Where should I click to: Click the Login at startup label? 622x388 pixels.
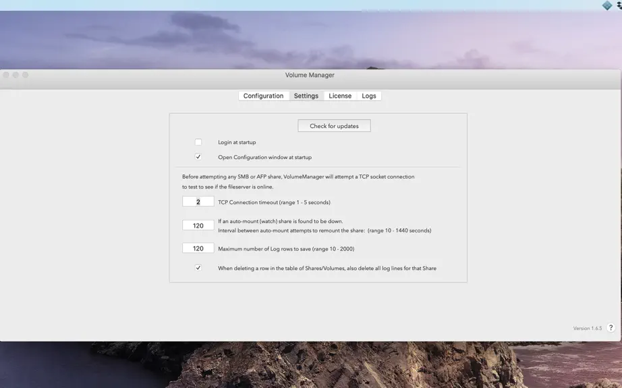click(x=237, y=142)
